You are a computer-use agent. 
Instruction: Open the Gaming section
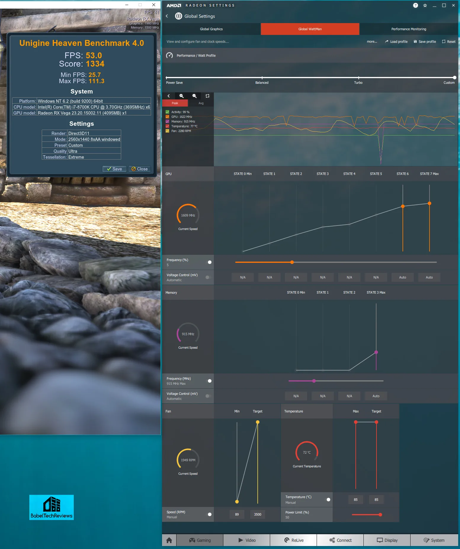coord(200,540)
